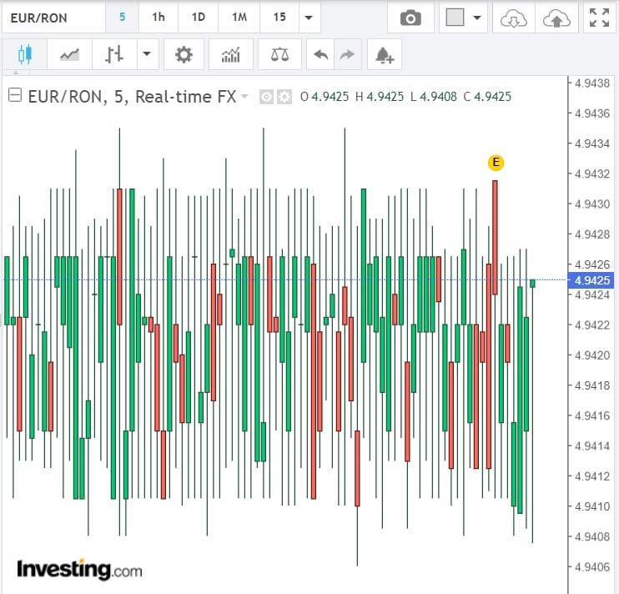Select the candlestick chart type

[23, 56]
